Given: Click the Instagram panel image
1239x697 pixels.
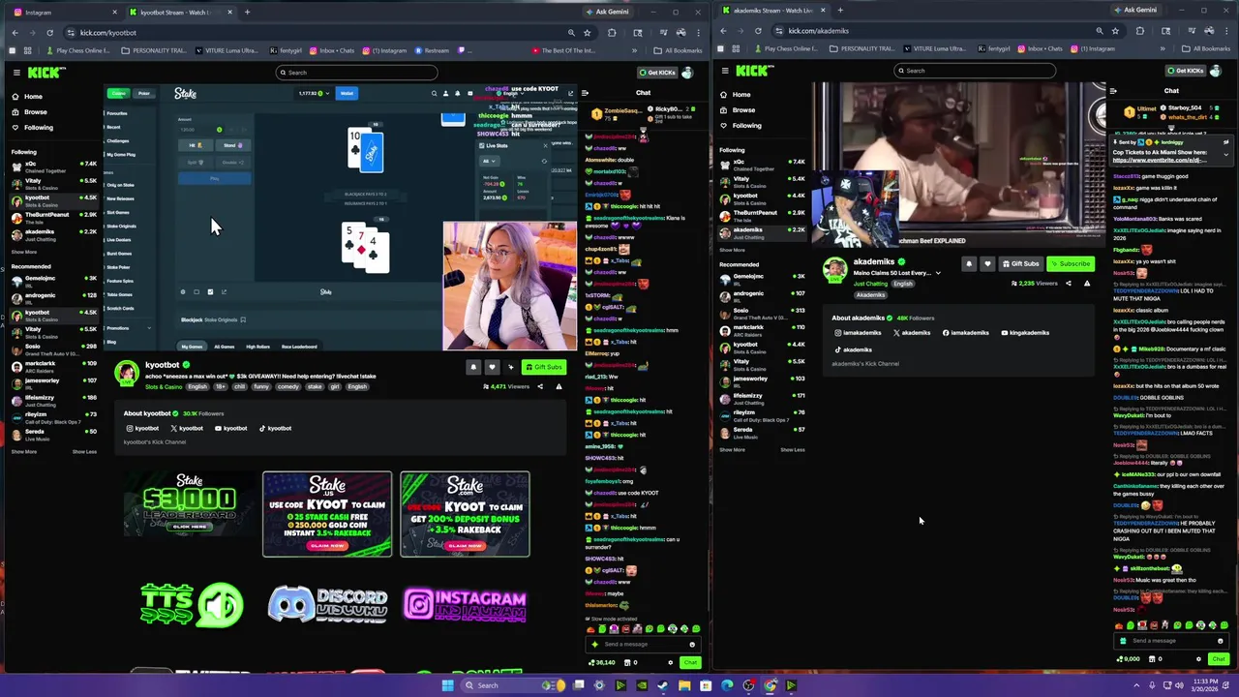Looking at the screenshot, I should tap(465, 604).
